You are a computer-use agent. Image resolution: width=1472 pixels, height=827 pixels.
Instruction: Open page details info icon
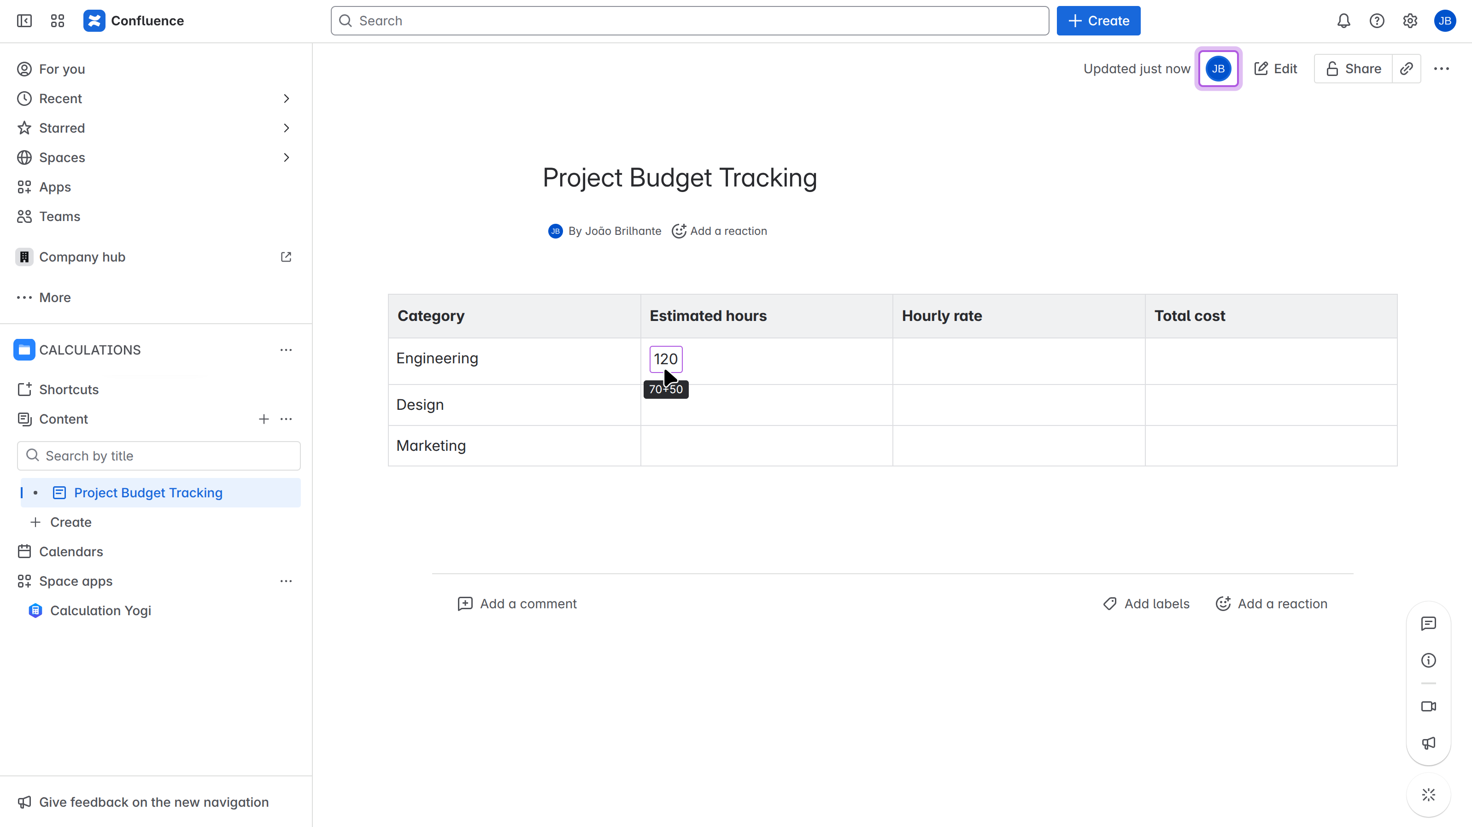point(1428,660)
